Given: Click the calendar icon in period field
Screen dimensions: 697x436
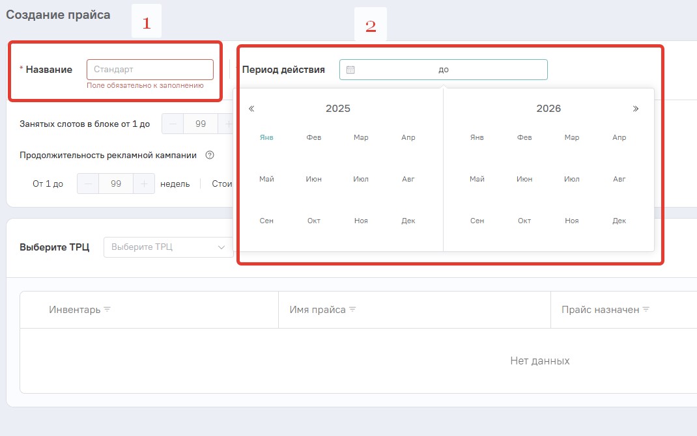Looking at the screenshot, I should pos(350,70).
